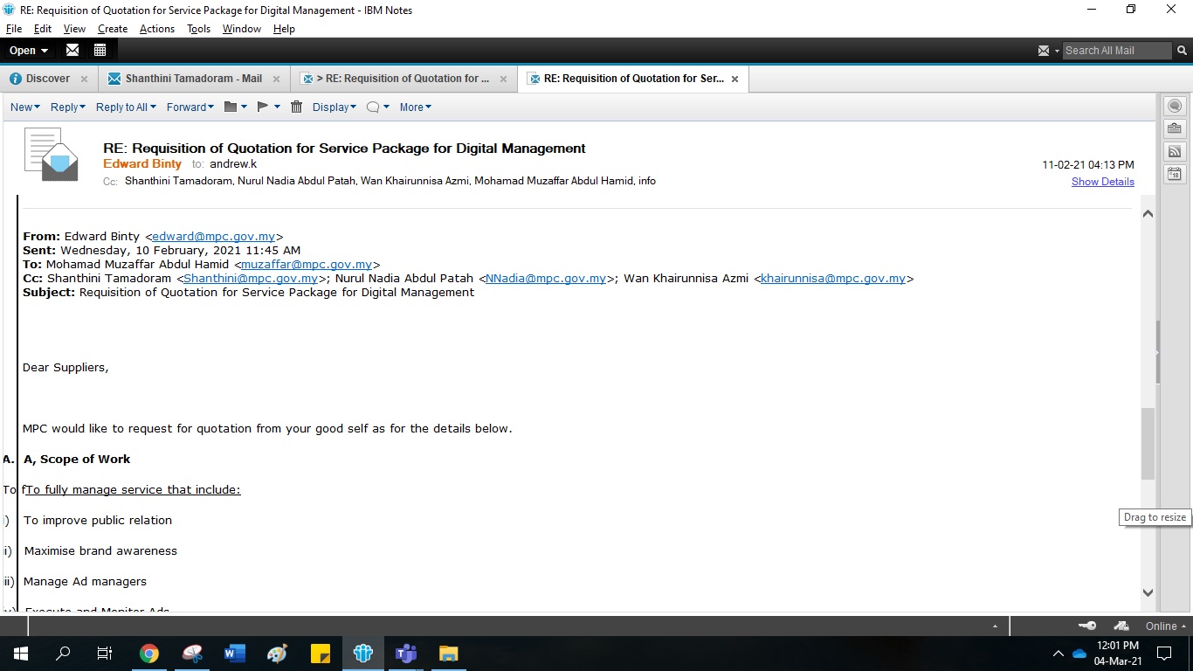Open the Calendar icon in top bar
Image resolution: width=1193 pixels, height=671 pixels.
100,50
